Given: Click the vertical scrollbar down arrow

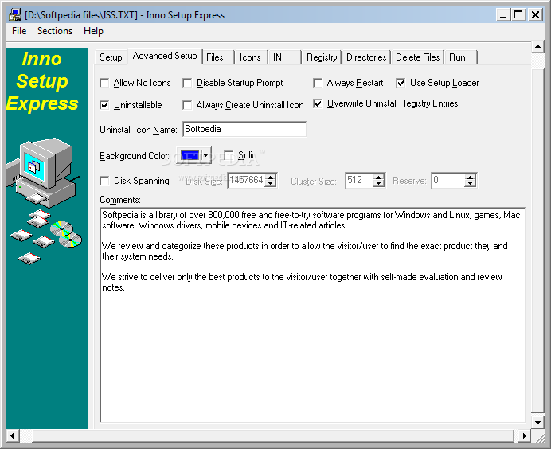Looking at the screenshot, I should pyautogui.click(x=537, y=422).
